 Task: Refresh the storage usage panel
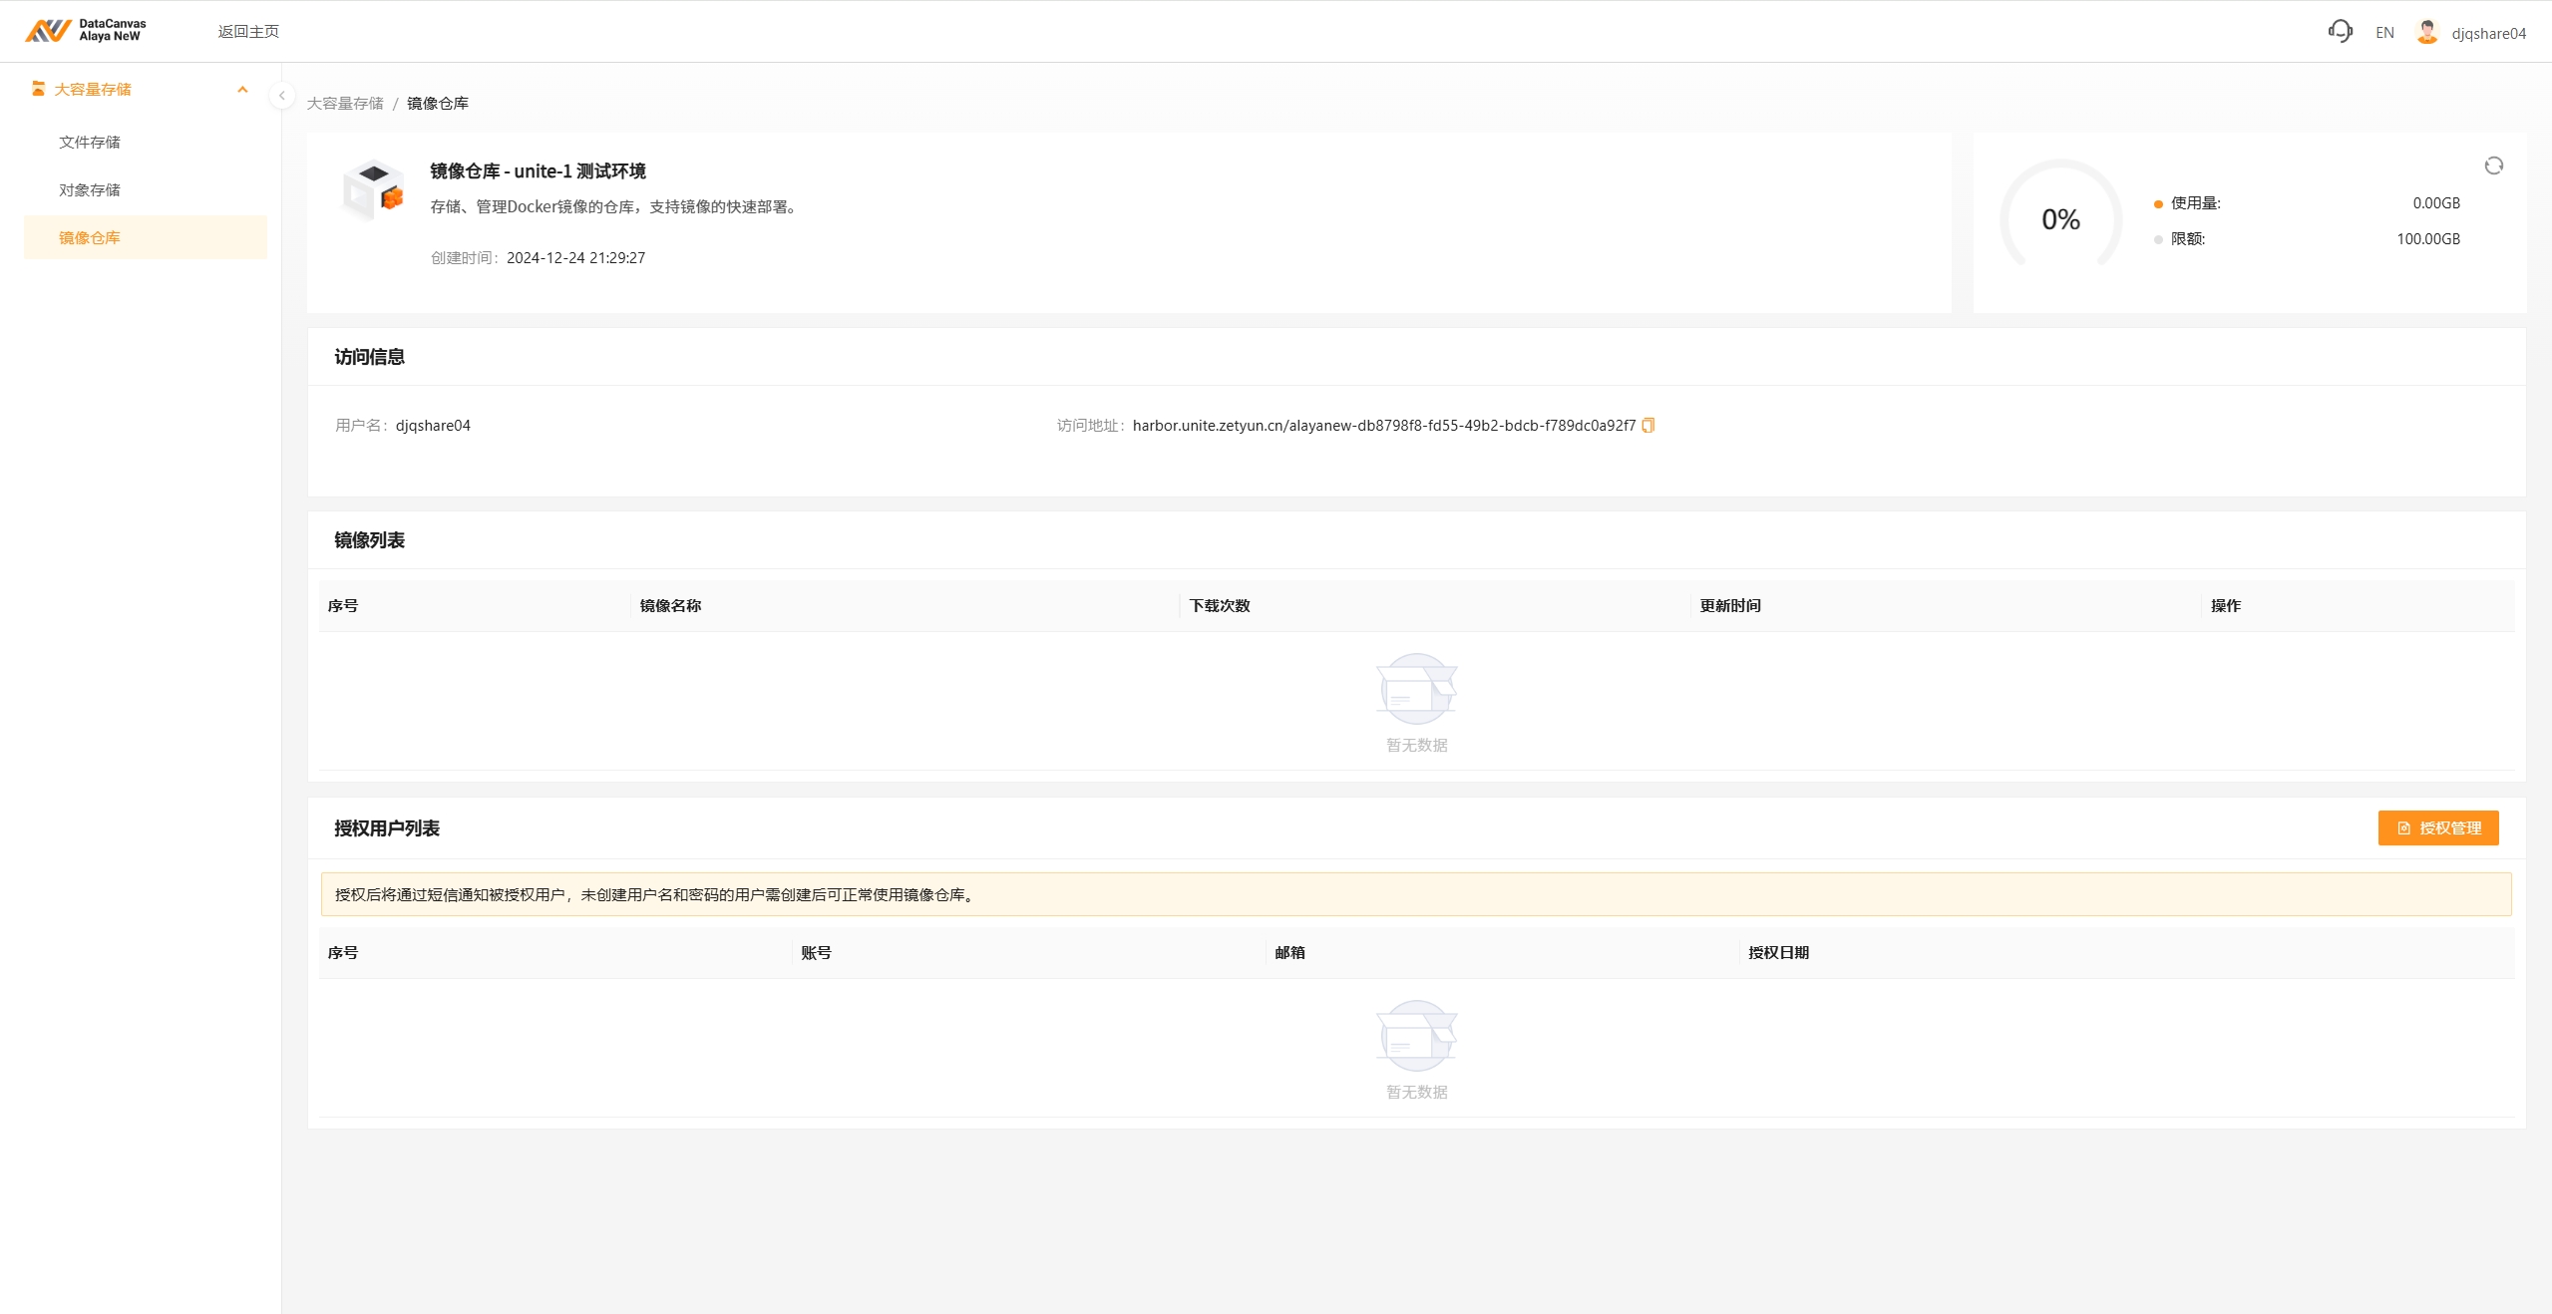coord(2493,165)
